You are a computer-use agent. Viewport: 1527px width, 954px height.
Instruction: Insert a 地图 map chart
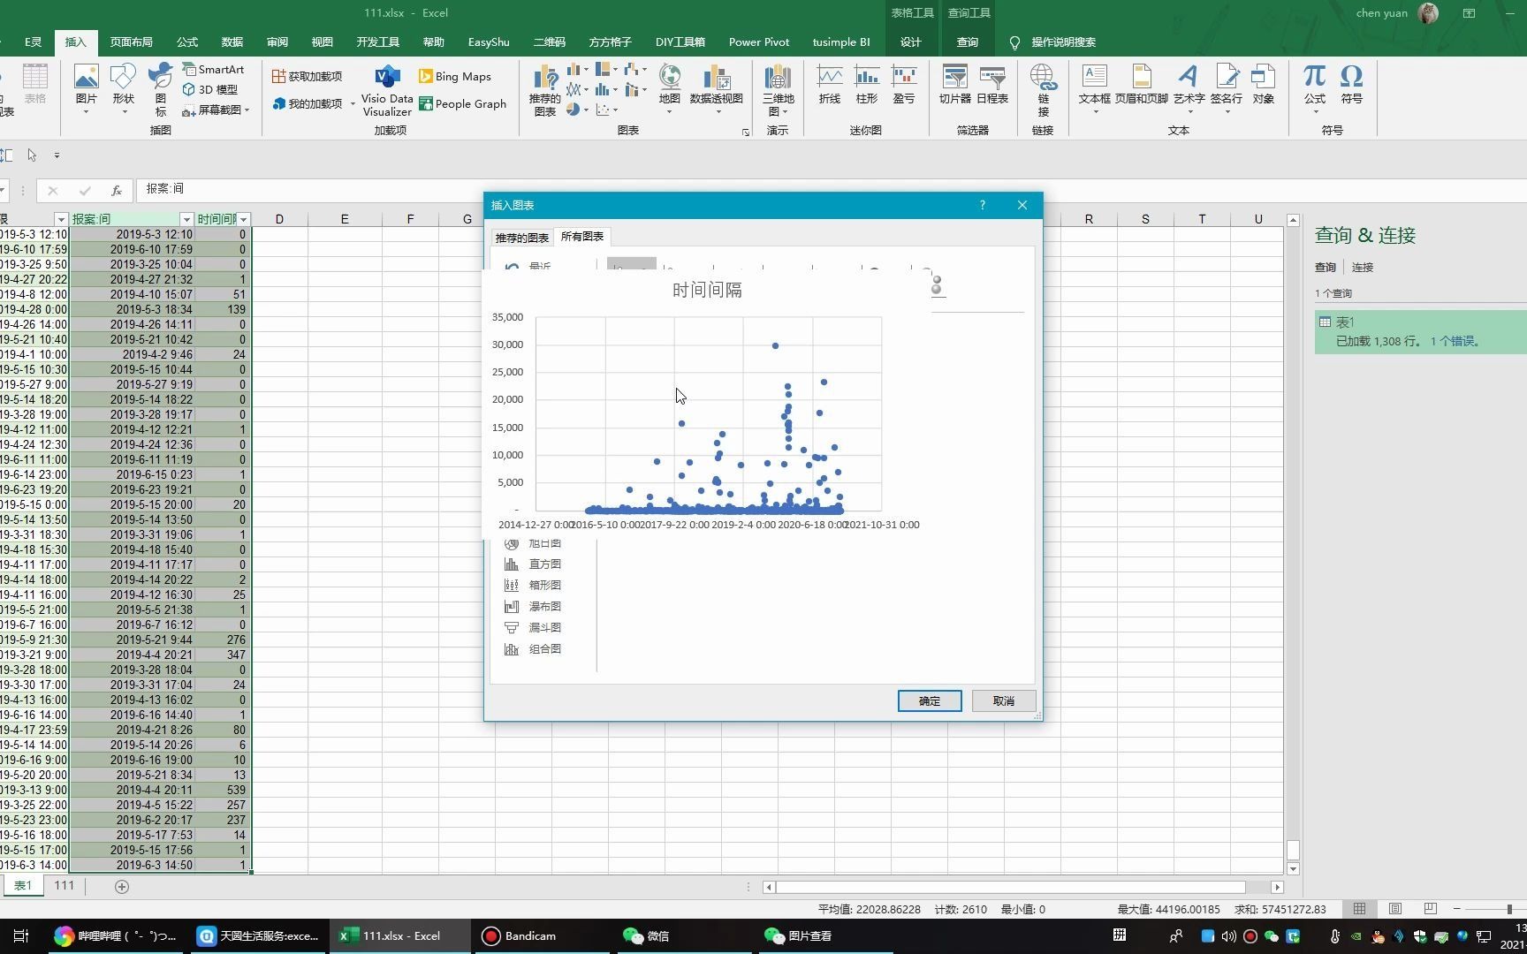click(x=670, y=85)
